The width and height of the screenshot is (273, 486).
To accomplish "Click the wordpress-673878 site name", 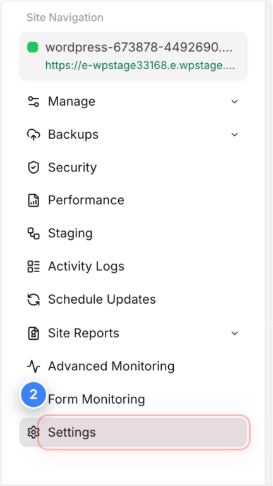I will click(139, 47).
